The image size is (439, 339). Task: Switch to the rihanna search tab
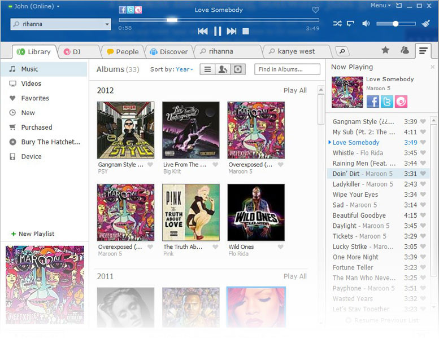point(228,51)
